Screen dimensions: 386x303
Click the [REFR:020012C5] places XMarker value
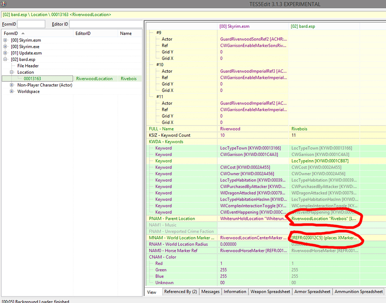pos(324,237)
